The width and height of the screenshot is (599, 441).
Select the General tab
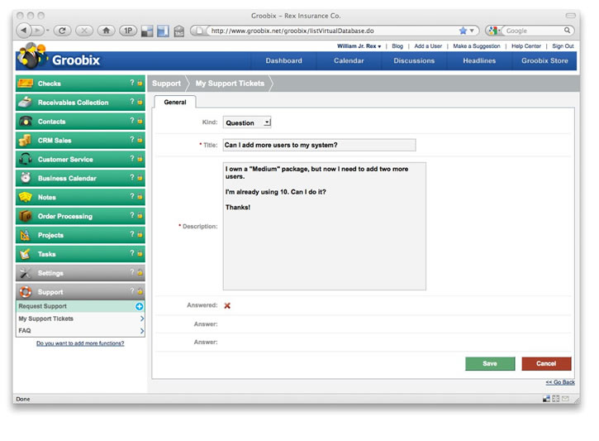point(175,102)
